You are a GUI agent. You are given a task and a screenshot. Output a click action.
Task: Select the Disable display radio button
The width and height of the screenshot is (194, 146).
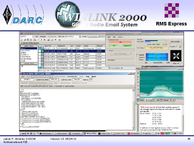tap(137, 59)
